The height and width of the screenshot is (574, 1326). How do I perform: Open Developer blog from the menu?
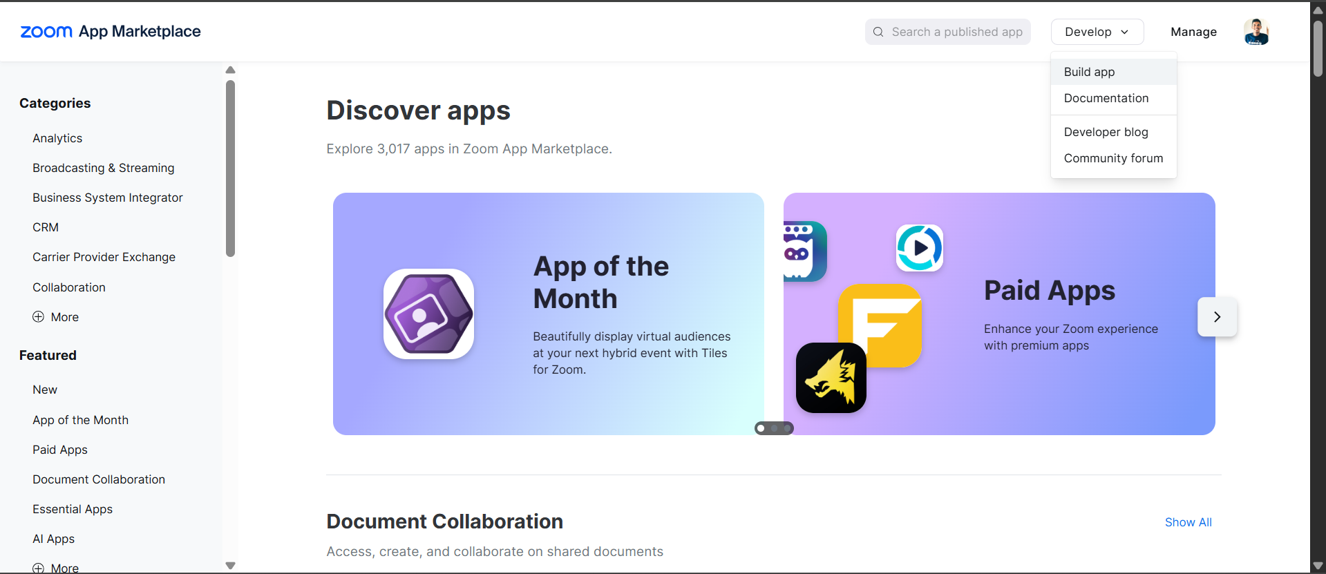1113,132
